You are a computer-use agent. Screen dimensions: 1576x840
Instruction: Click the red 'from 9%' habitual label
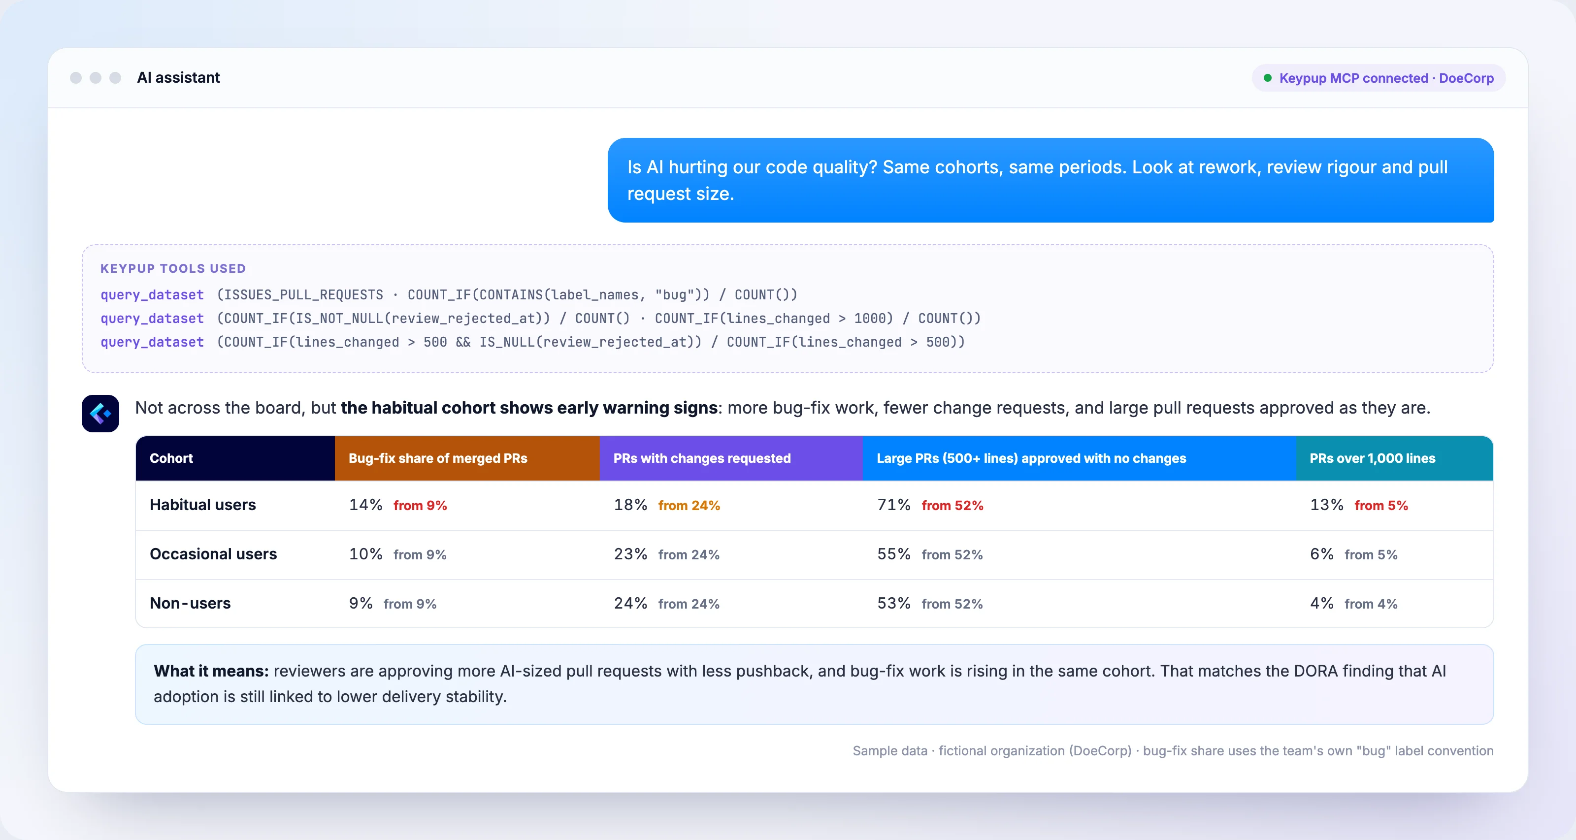click(420, 505)
